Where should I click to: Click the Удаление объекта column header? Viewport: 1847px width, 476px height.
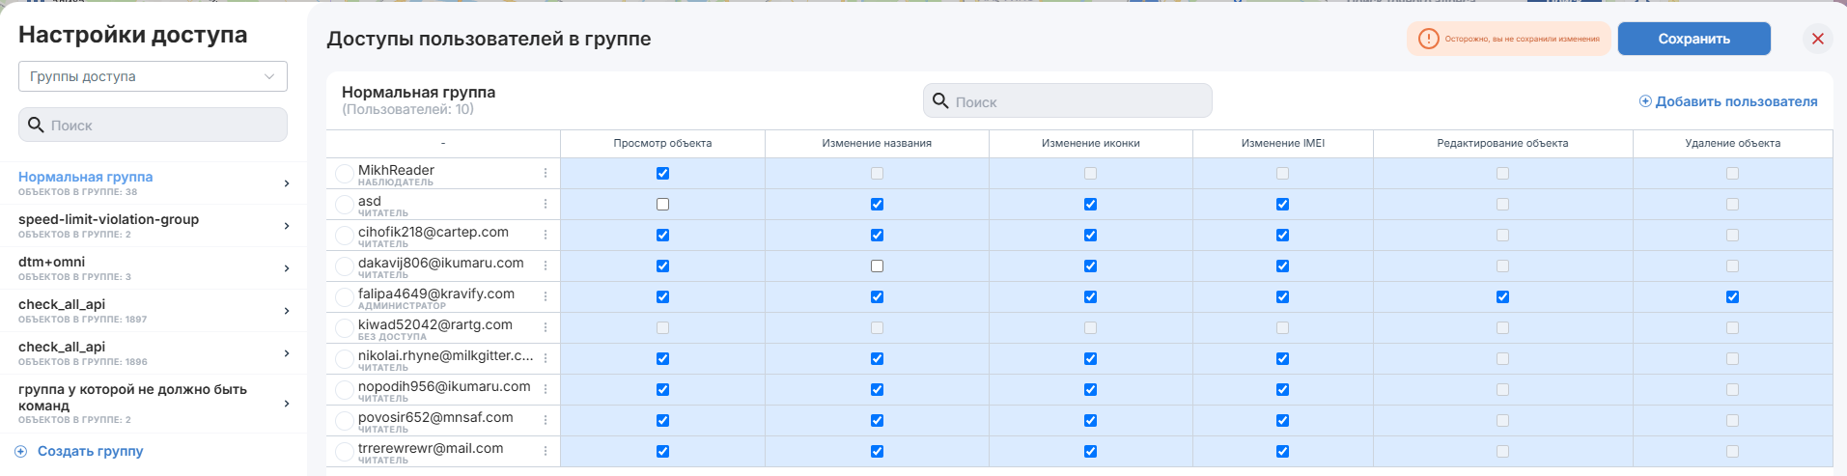point(1732,143)
